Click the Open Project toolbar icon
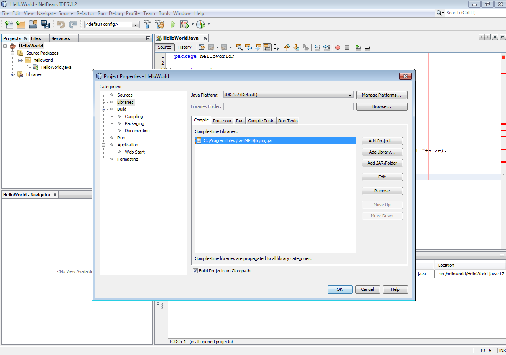The image size is (506, 355). tap(33, 25)
